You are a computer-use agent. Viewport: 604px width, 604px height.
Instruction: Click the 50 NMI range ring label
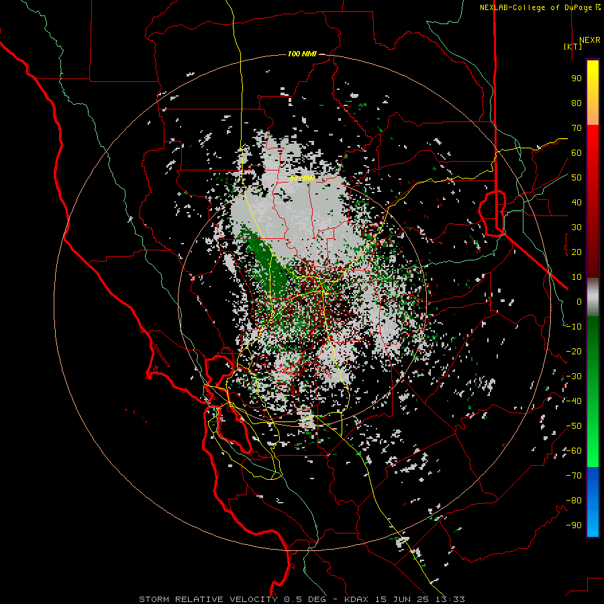click(302, 178)
